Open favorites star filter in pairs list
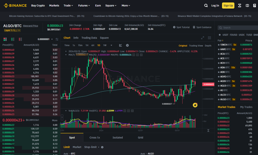Image resolution: width=258 pixels, height=155 pixels. pyautogui.click(x=219, y=35)
